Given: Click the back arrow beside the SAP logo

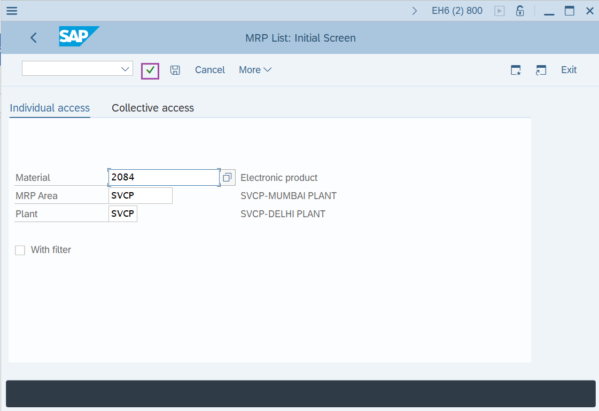Looking at the screenshot, I should click(33, 37).
